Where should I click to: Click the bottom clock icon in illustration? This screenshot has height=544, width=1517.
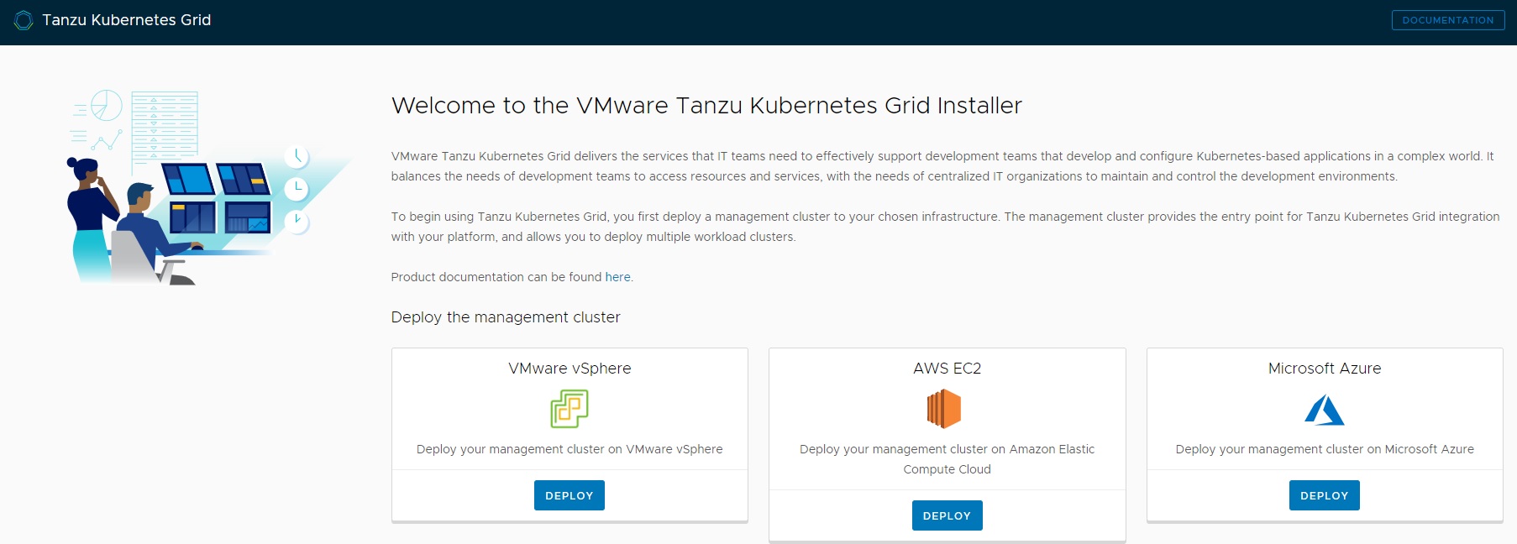click(297, 222)
